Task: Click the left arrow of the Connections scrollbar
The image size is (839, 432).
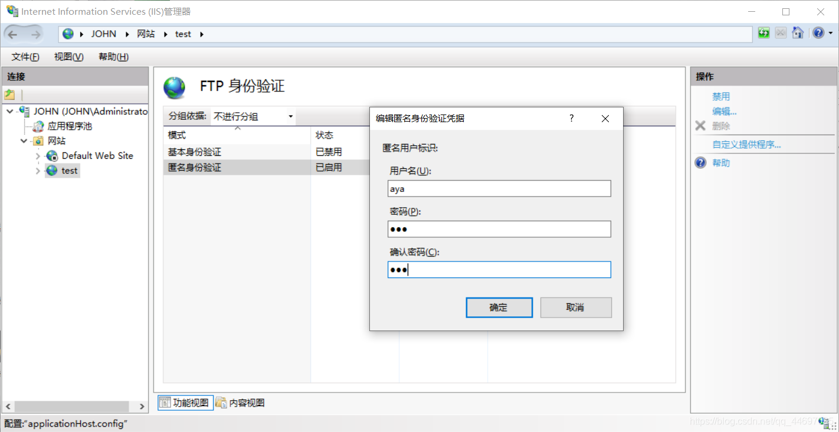Action: coord(8,407)
